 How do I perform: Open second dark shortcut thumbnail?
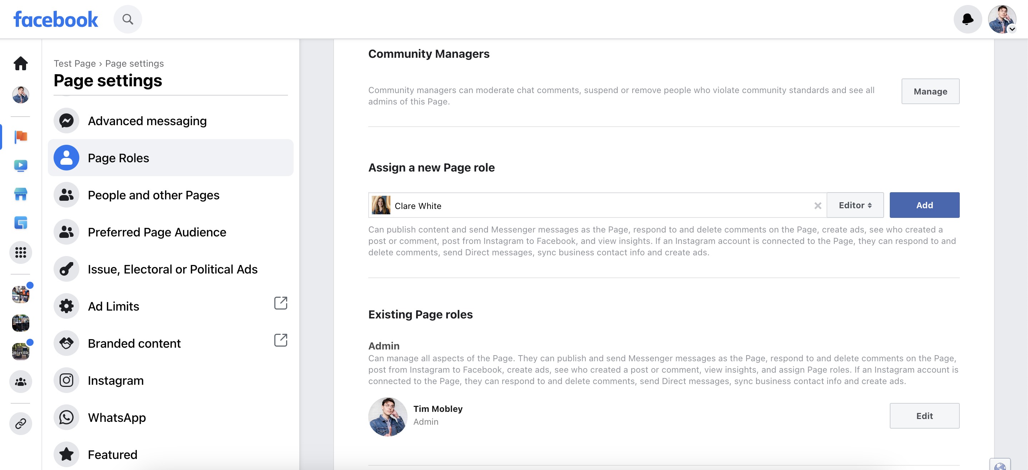click(x=21, y=323)
